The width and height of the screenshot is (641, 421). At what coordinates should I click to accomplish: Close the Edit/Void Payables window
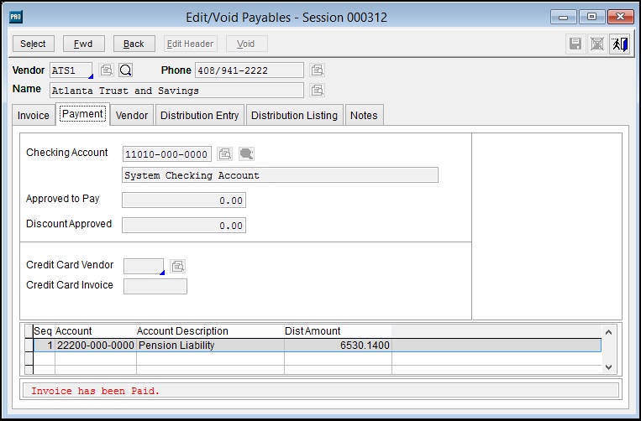[620, 17]
